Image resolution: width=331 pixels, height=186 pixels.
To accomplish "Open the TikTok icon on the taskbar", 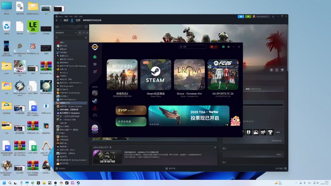I will click(x=67, y=183).
